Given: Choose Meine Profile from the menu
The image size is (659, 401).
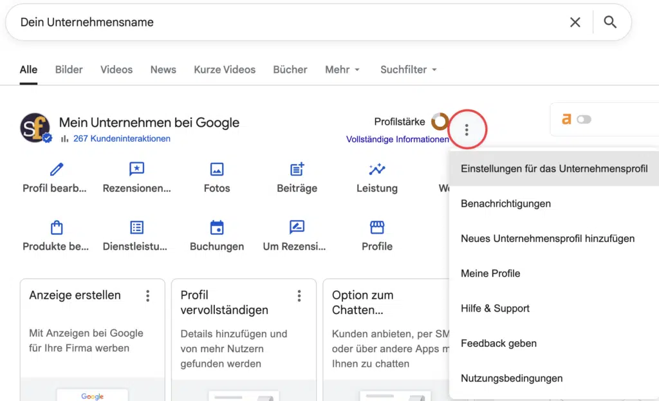Looking at the screenshot, I should 554,273.
